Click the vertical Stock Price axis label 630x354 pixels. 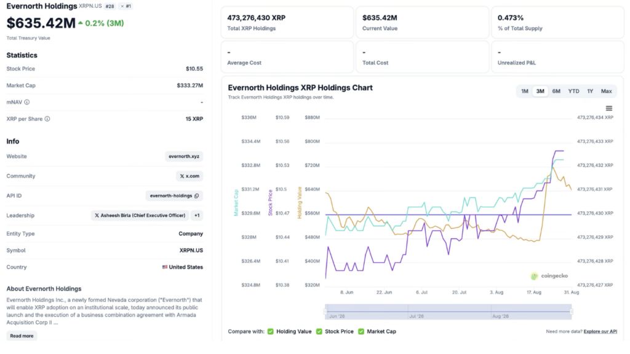tap(270, 202)
